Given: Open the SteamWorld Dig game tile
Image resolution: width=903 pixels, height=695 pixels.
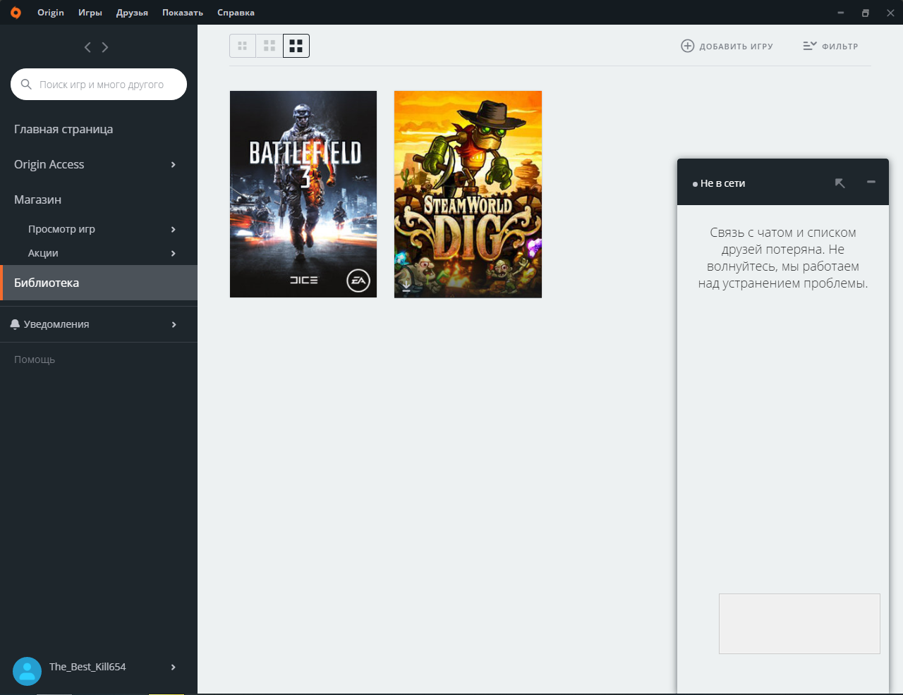Looking at the screenshot, I should coord(468,194).
